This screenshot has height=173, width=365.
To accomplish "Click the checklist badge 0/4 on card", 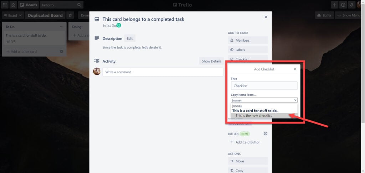I will [11, 41].
